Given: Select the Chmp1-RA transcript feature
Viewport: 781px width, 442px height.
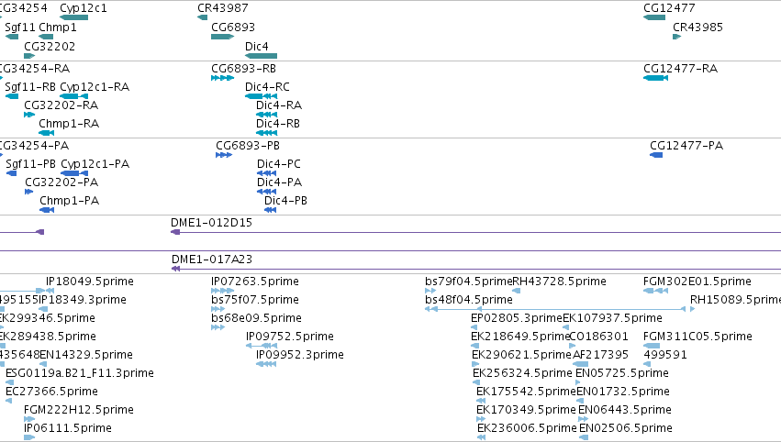Looking at the screenshot, I should click(46, 133).
